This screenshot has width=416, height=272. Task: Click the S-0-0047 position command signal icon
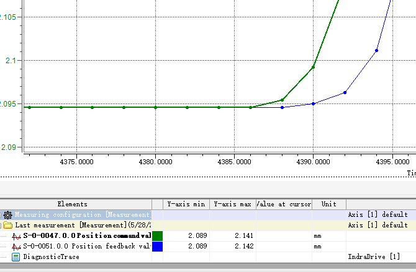(x=16, y=236)
